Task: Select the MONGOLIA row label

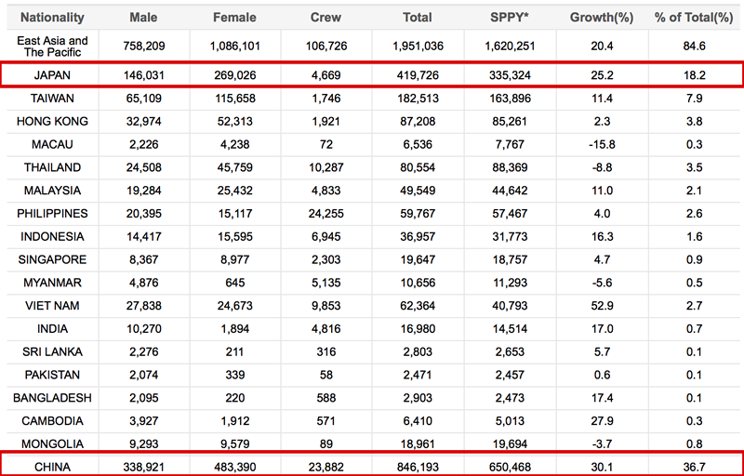Action: 52,443
